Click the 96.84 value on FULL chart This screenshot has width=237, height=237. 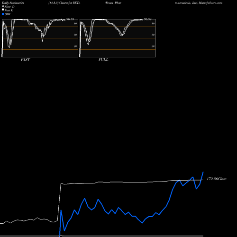147,19
